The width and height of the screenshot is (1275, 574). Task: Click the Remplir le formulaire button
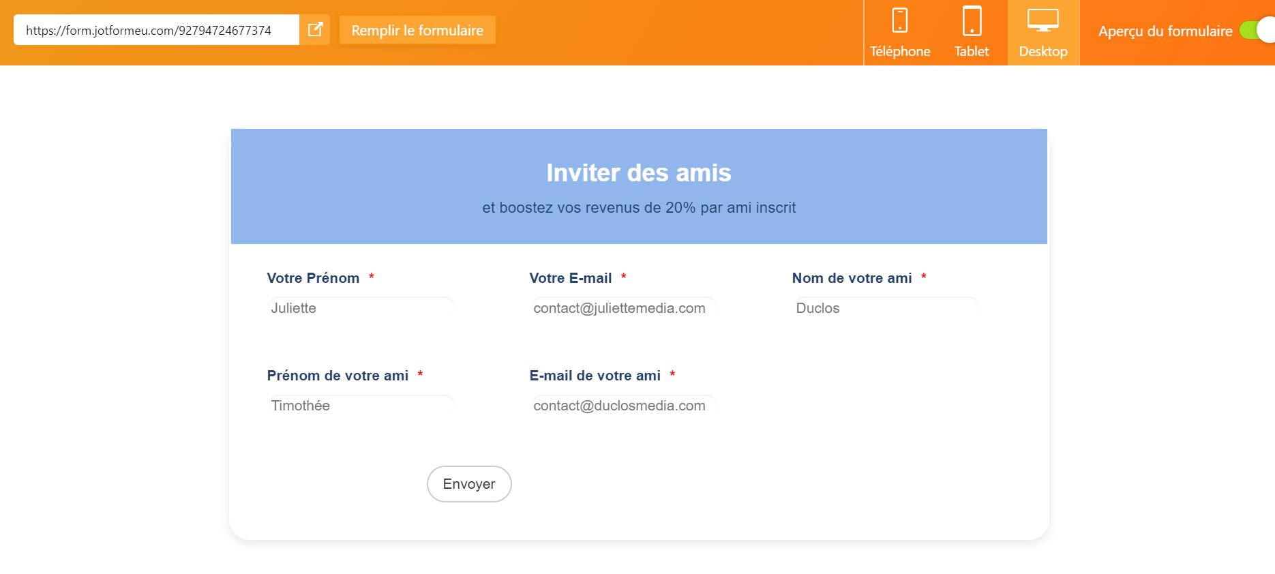[417, 31]
